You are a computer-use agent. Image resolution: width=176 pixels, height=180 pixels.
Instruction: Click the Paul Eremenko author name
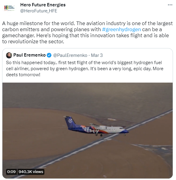30,55
